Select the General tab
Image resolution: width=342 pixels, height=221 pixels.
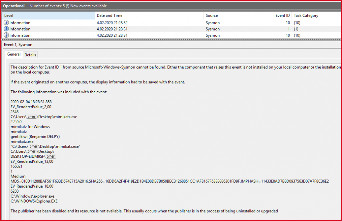[x=14, y=54]
